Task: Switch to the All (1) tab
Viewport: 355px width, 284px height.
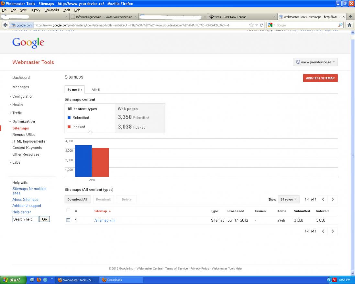Action: point(96,90)
